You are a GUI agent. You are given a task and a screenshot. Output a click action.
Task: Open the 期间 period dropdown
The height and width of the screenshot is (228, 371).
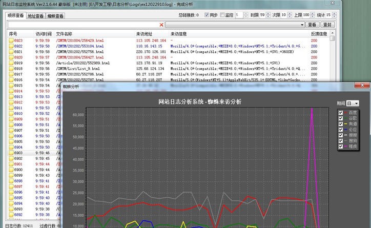click(353, 103)
